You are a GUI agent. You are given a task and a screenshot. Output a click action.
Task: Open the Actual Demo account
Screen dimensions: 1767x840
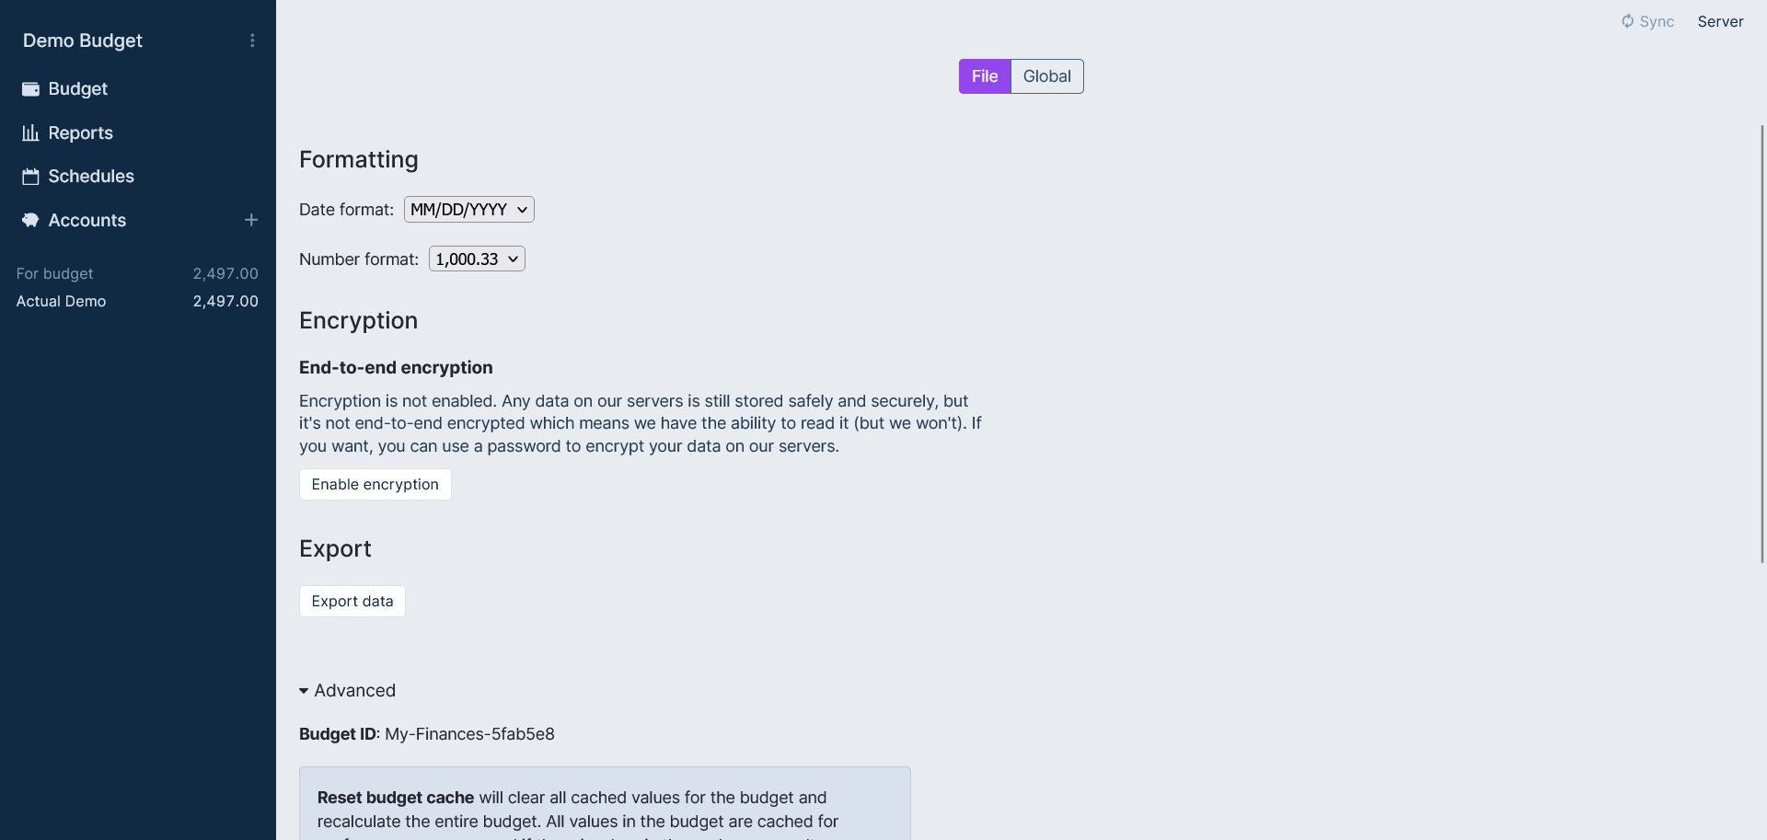pyautogui.click(x=61, y=302)
